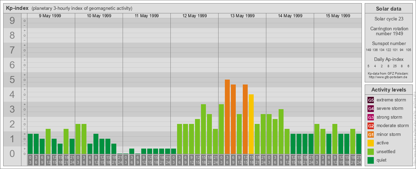The width and height of the screenshot is (416, 169).
Task: Click the G2 moderate storm badge
Action: [371, 126]
